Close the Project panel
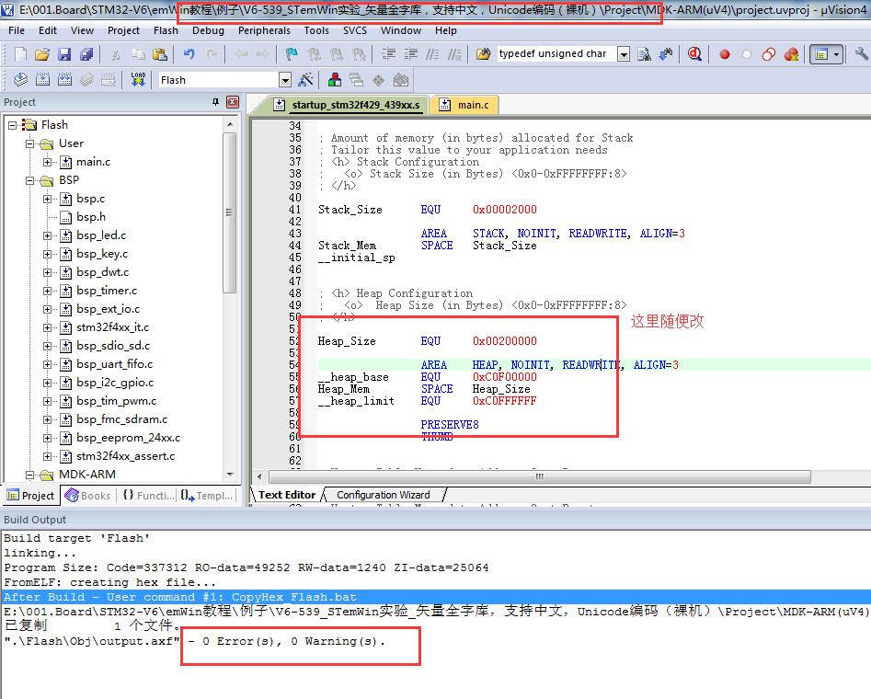 pos(234,102)
